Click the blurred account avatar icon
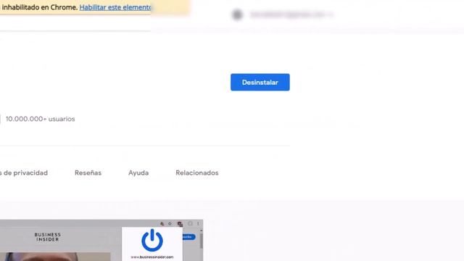 [237, 14]
